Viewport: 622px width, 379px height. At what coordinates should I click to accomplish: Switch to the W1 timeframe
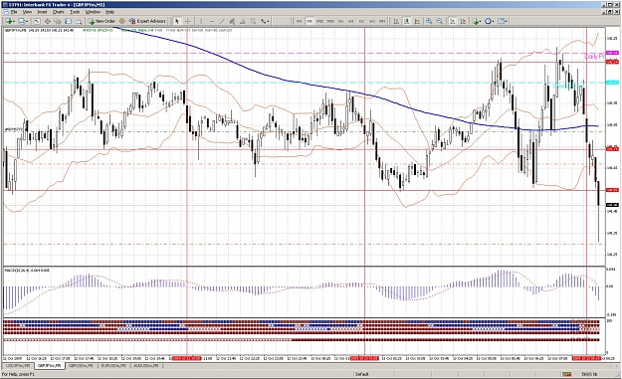[x=372, y=21]
